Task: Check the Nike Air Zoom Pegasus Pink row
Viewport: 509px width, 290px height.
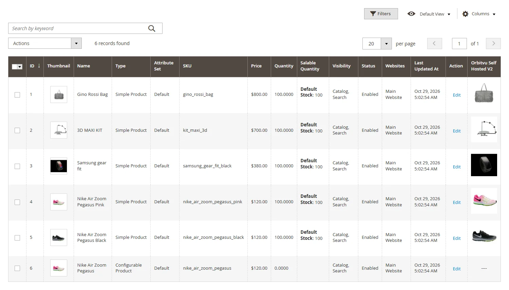Action: coord(17,202)
